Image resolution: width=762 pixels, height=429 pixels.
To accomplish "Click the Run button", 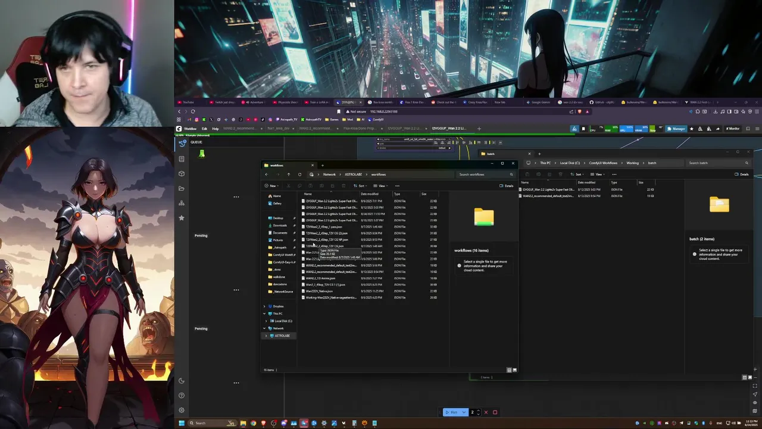I will (453, 412).
